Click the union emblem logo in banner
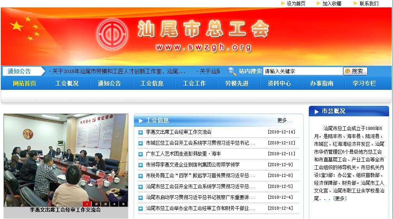393x219 pixels. point(112,34)
